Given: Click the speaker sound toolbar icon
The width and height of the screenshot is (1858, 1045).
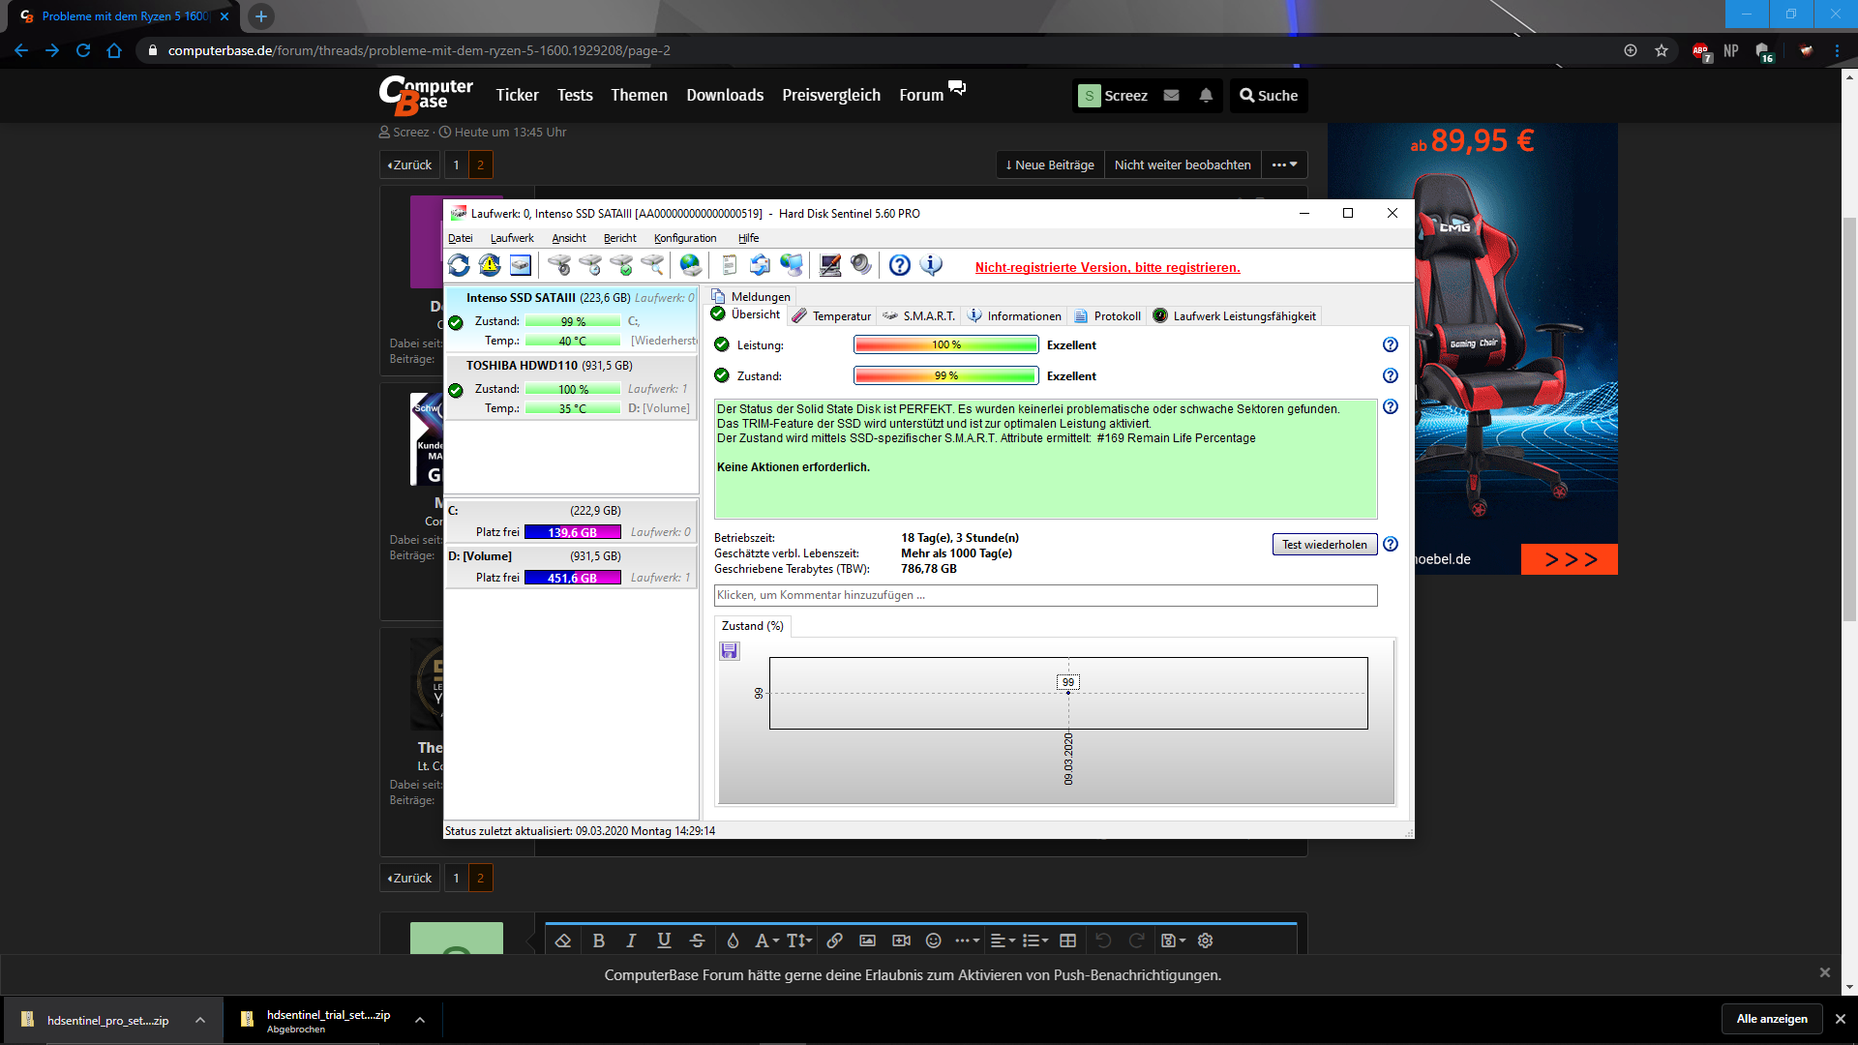Looking at the screenshot, I should [860, 265].
